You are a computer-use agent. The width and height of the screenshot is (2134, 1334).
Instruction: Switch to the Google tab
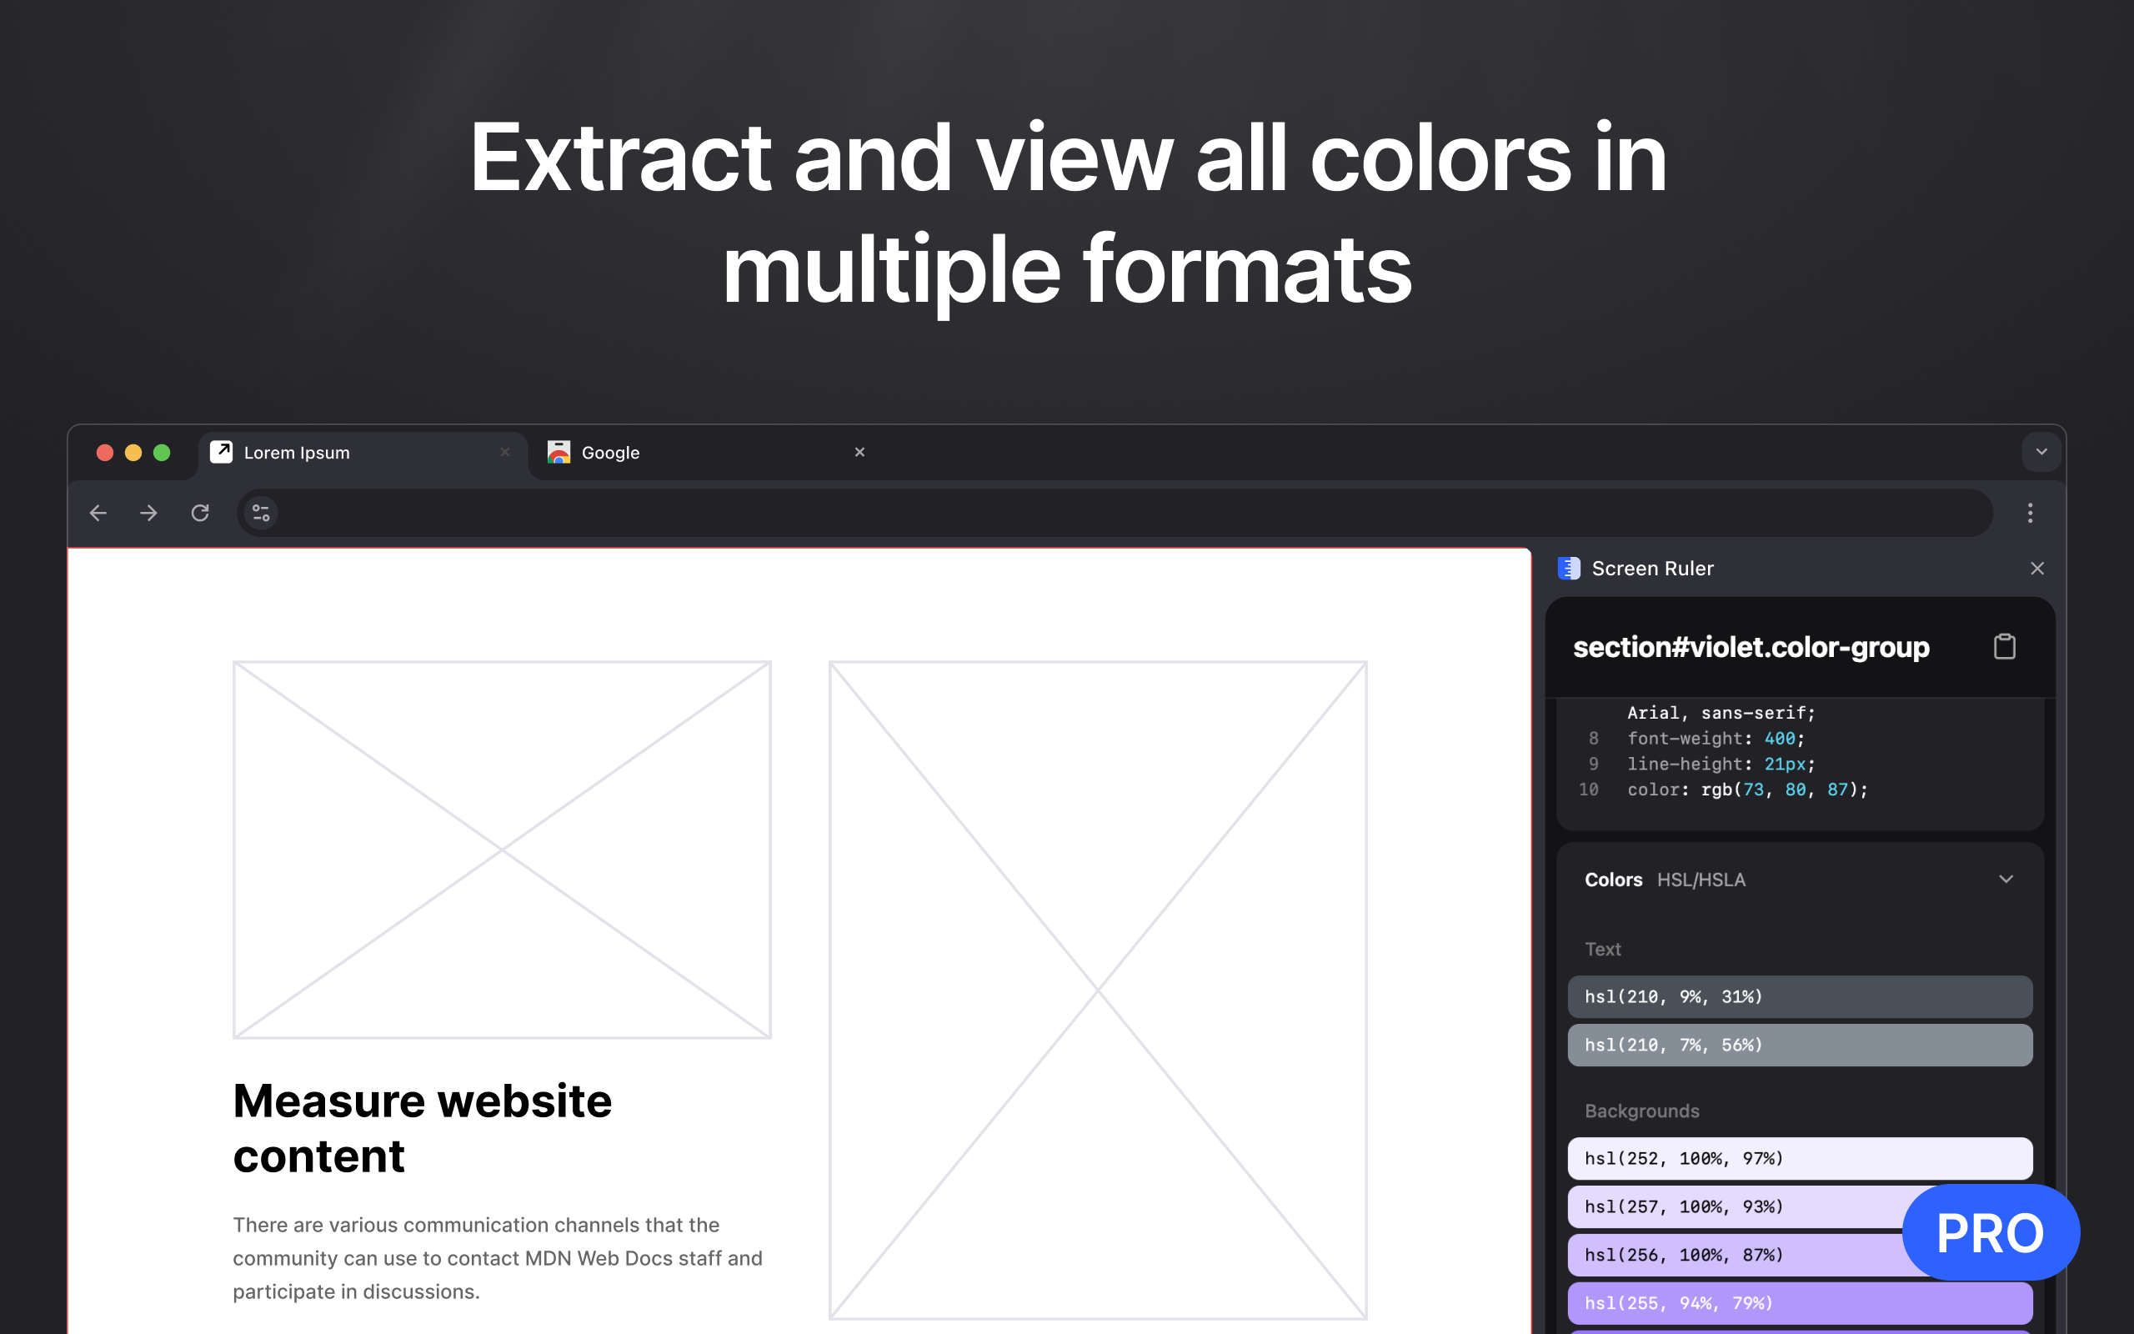point(705,453)
